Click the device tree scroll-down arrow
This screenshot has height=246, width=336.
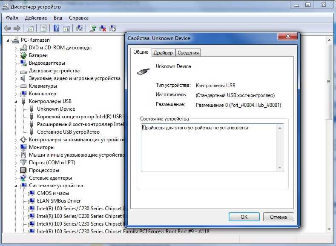pyautogui.click(x=329, y=229)
